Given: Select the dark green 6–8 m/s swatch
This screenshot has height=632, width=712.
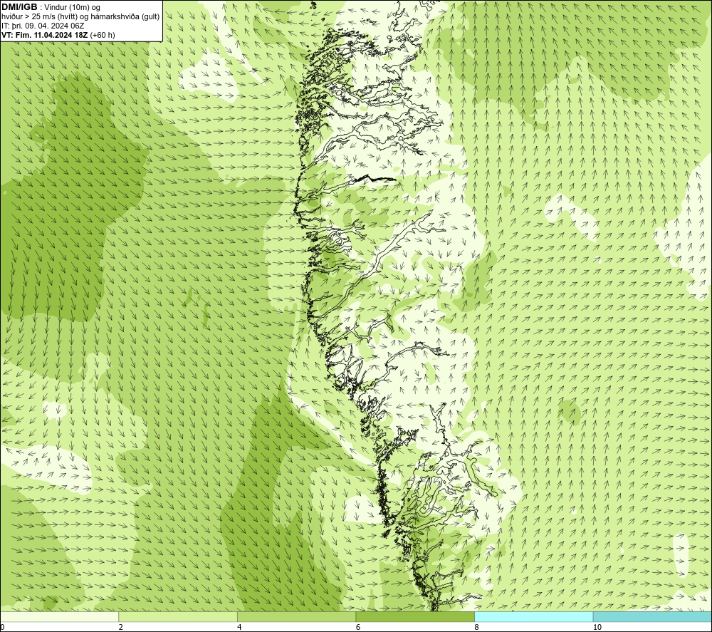Looking at the screenshot, I should pos(415,616).
